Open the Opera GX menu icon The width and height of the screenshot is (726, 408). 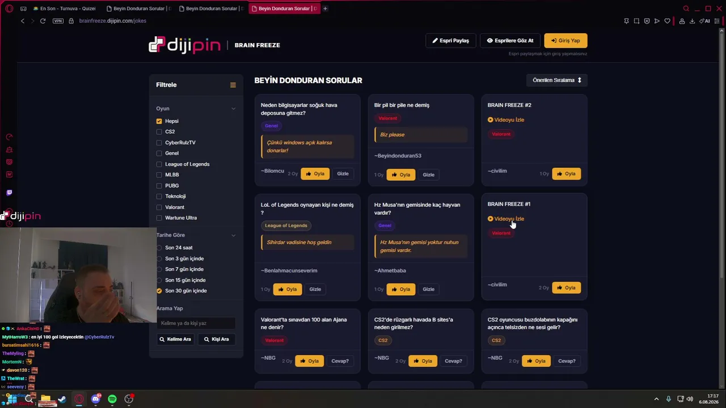9,8
